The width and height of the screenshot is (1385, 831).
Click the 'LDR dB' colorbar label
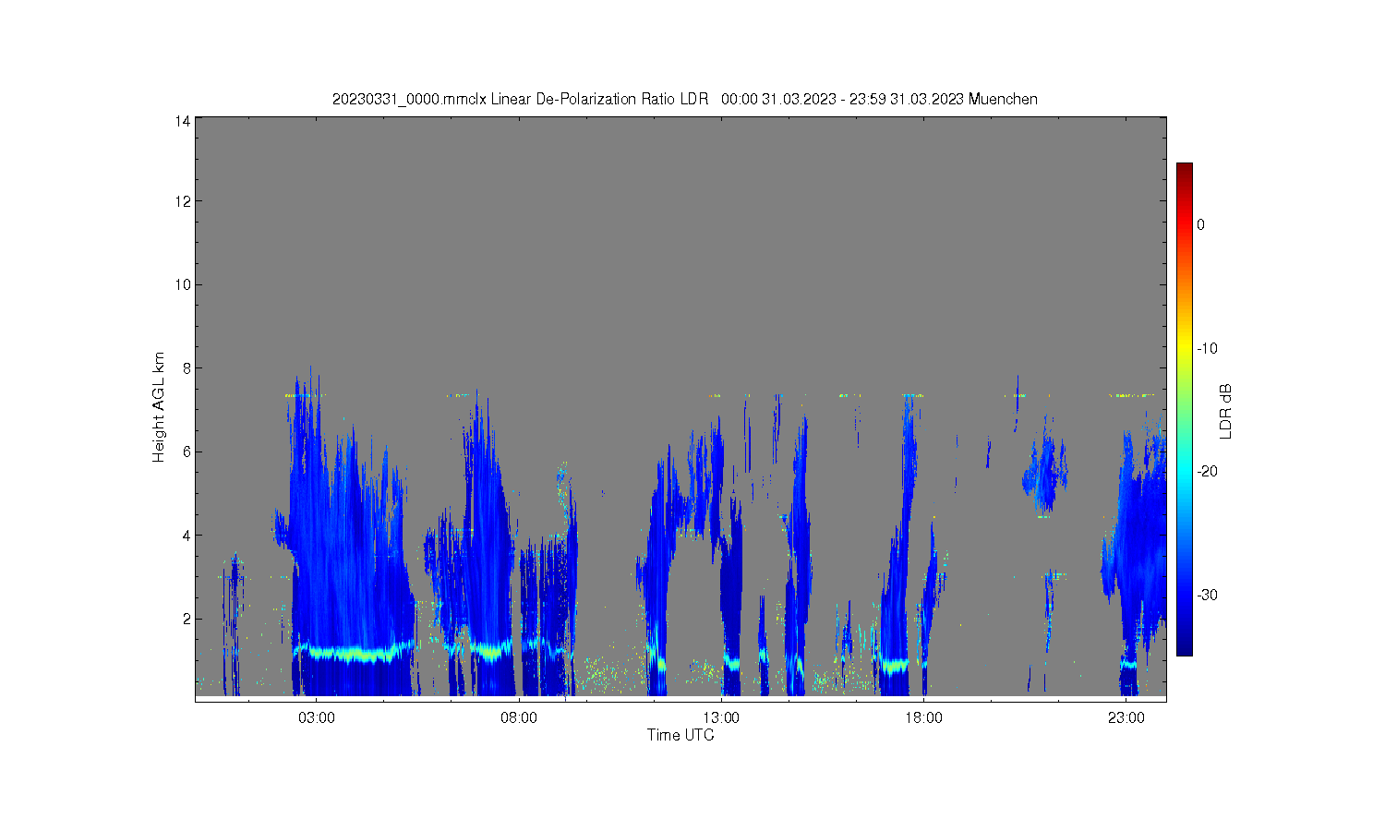(x=1226, y=411)
